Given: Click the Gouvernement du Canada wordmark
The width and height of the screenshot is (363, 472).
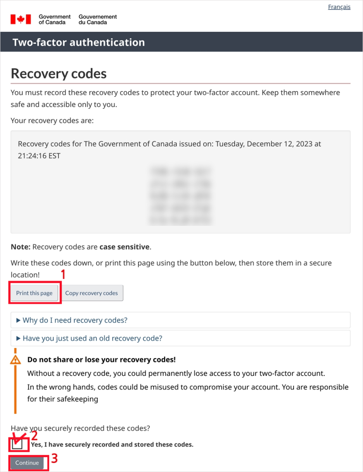Looking at the screenshot, I should click(x=97, y=19).
